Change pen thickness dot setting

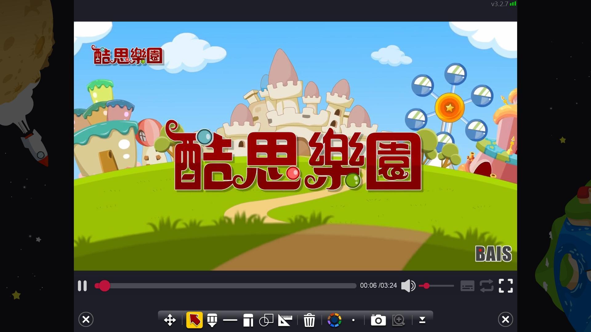point(353,320)
